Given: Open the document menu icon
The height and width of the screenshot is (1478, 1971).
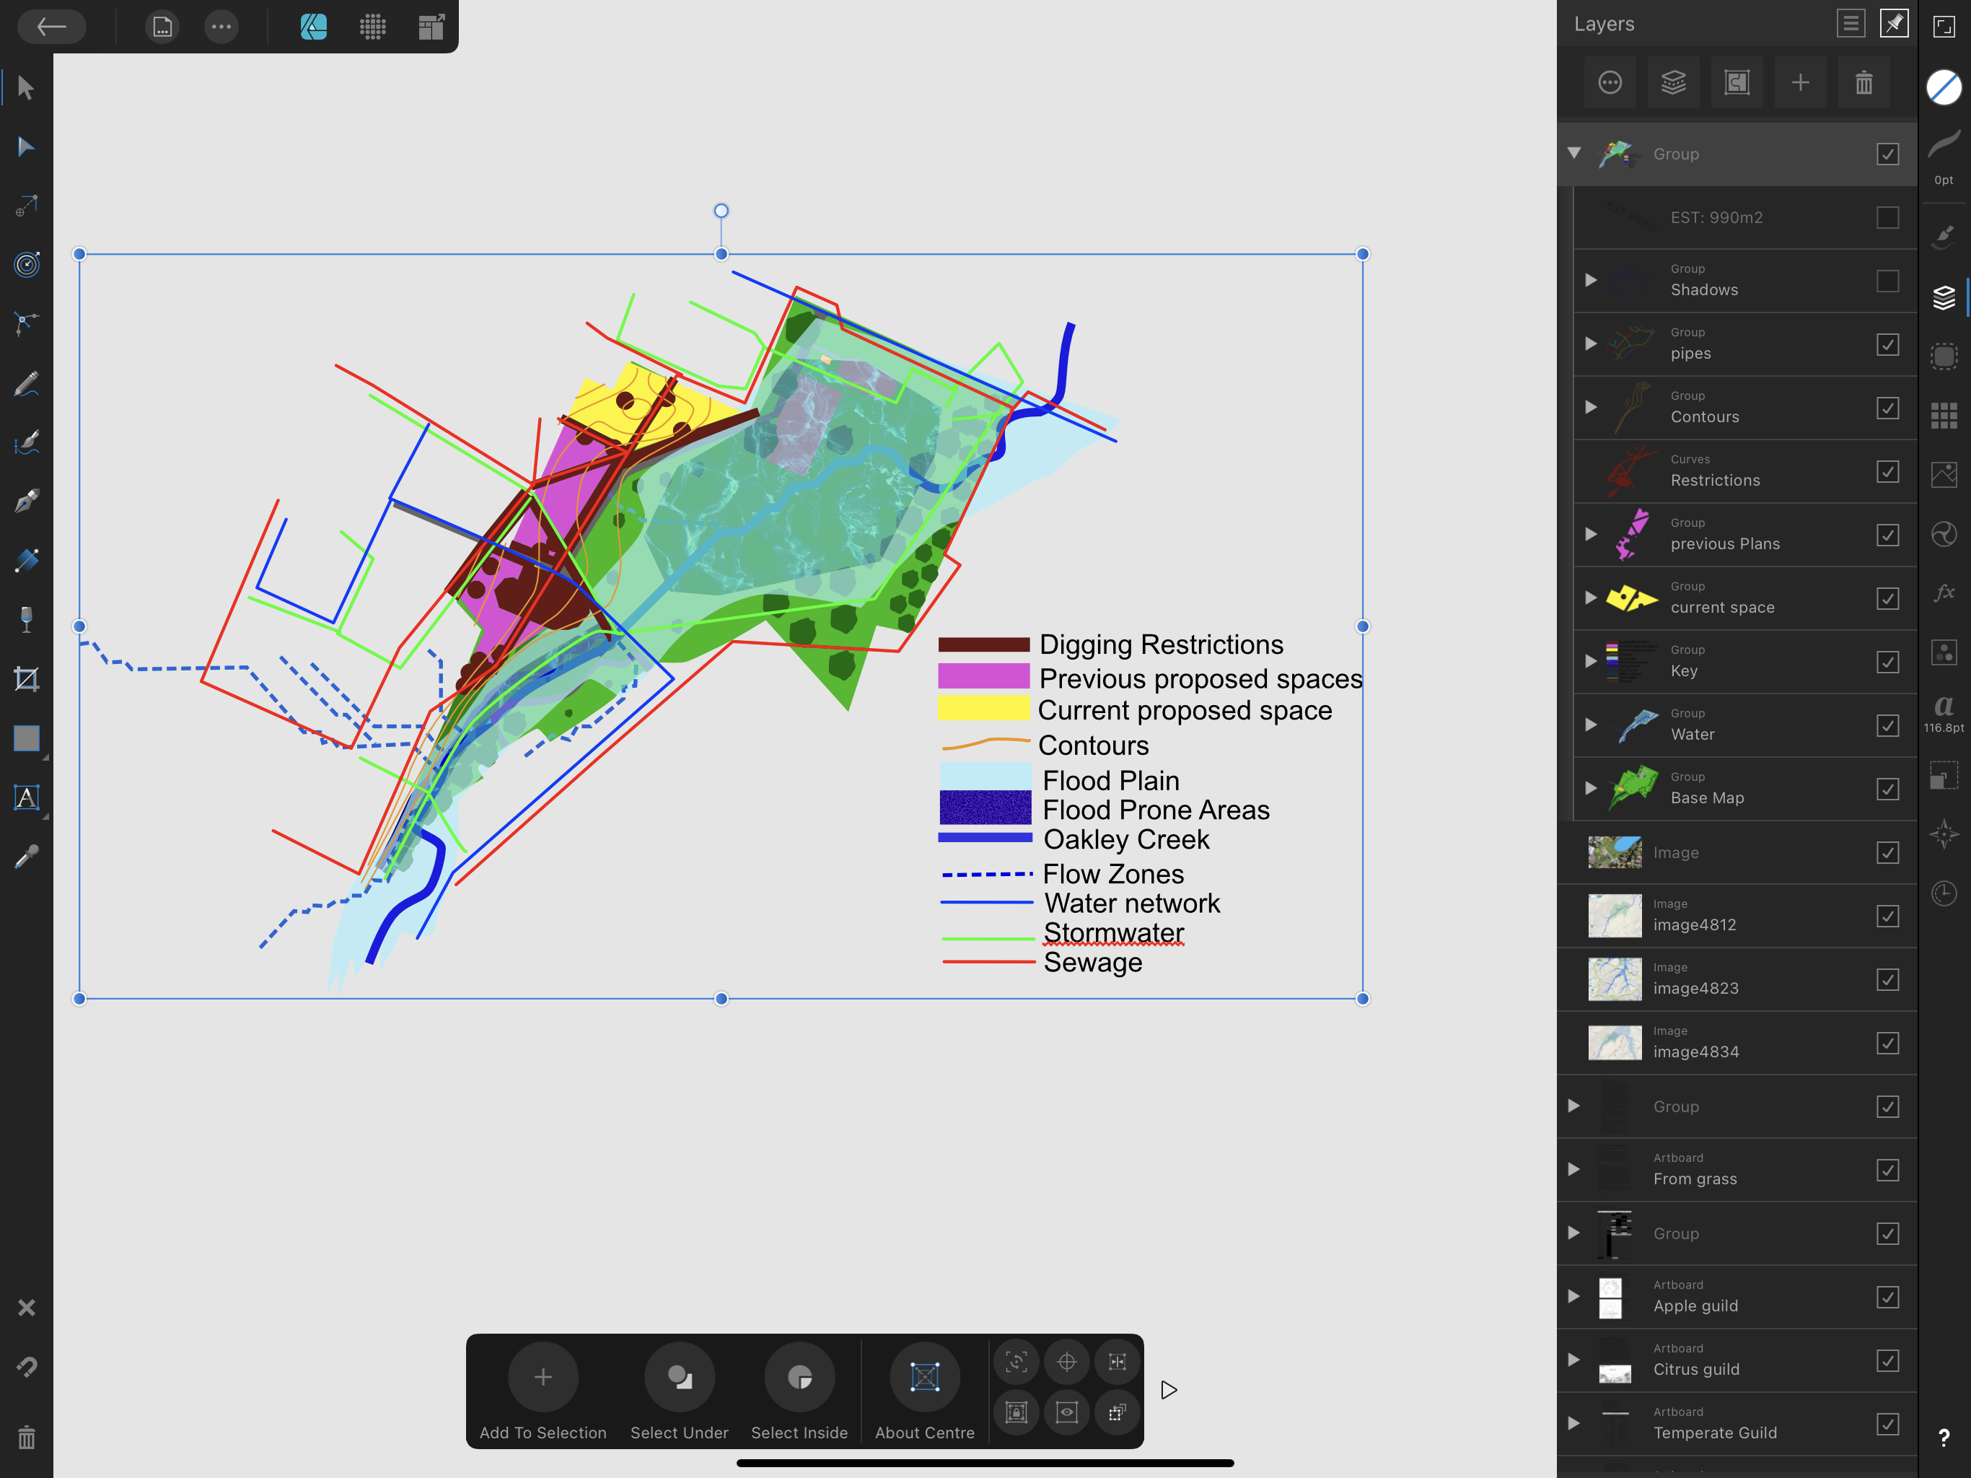Looking at the screenshot, I should click(x=162, y=27).
